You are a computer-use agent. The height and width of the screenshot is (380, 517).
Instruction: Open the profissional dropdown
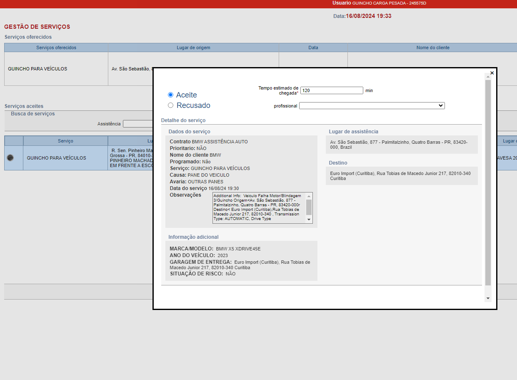372,106
